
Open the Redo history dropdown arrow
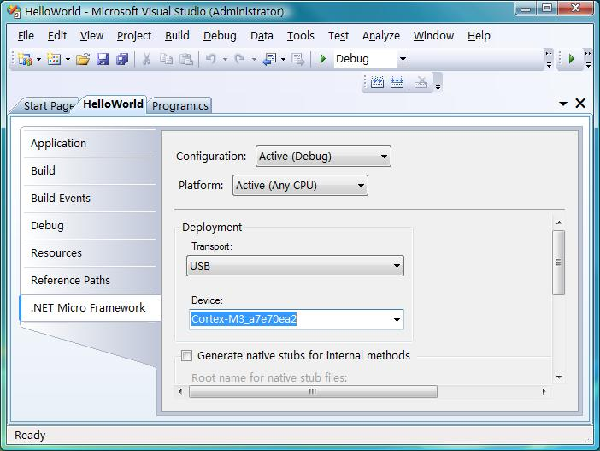(x=254, y=59)
